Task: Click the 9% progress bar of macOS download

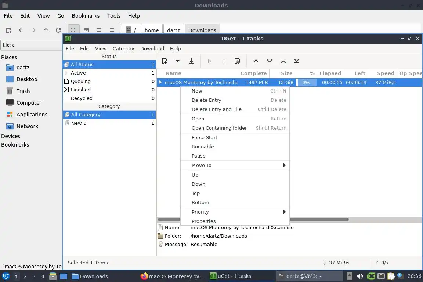Action: 306,83
